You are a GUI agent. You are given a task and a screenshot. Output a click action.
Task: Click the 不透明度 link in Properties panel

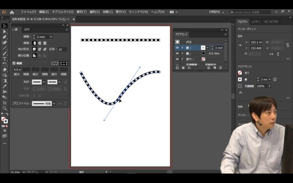[x=249, y=86]
